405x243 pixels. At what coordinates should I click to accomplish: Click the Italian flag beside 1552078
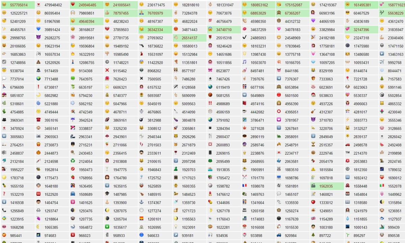382,186
